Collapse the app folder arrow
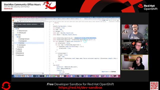Image resolution: width=160 pixels, height=90 pixels. 16,37
